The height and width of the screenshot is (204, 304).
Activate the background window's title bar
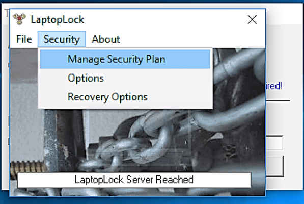(x=284, y=14)
